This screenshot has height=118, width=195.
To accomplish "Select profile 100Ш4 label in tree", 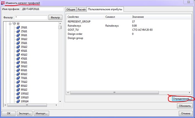I will pyautogui.click(x=25, y=101).
